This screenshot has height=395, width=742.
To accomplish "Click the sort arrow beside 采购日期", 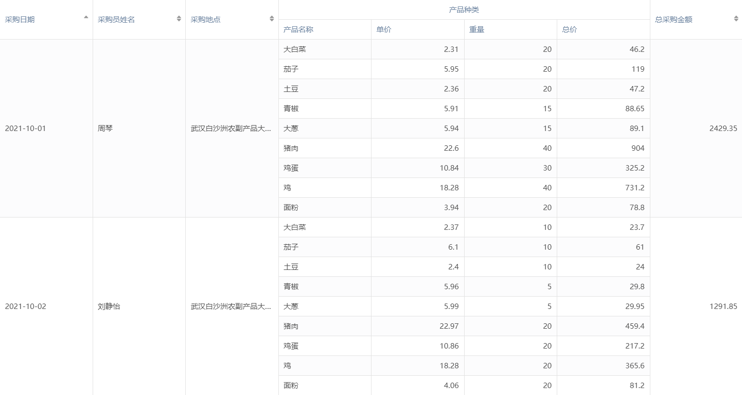I will [86, 18].
